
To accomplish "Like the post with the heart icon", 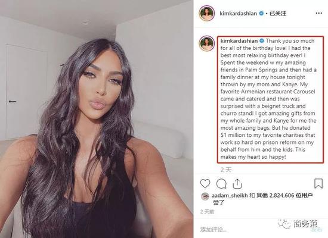I will pyautogui.click(x=205, y=183).
